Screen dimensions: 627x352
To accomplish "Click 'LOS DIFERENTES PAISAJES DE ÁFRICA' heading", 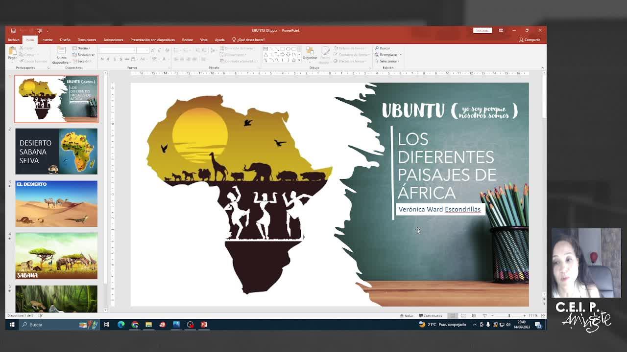I will pyautogui.click(x=447, y=166).
